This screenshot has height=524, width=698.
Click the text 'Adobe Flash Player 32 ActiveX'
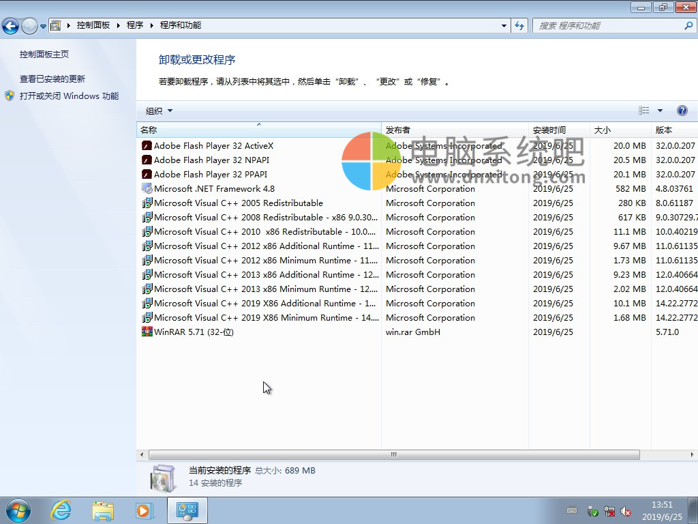213,146
